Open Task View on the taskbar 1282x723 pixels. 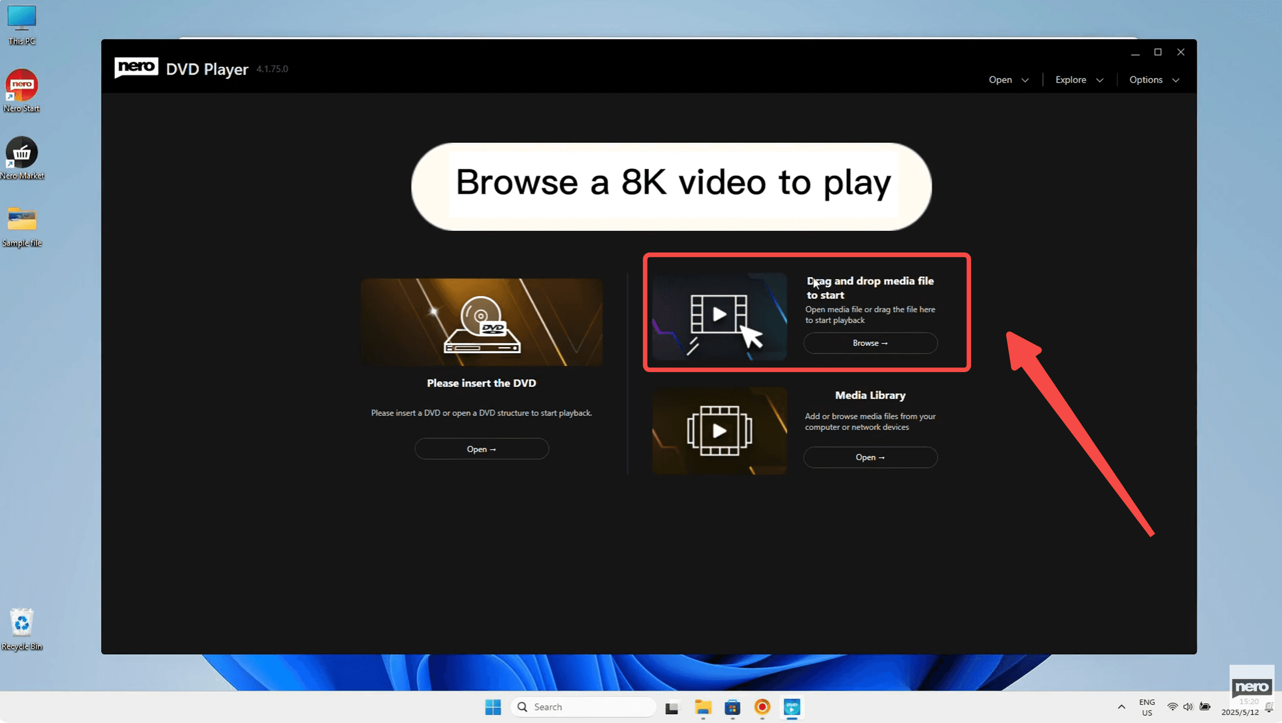[x=672, y=707]
